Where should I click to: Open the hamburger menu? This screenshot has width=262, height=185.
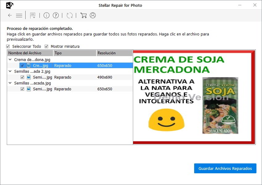(x=19, y=15)
